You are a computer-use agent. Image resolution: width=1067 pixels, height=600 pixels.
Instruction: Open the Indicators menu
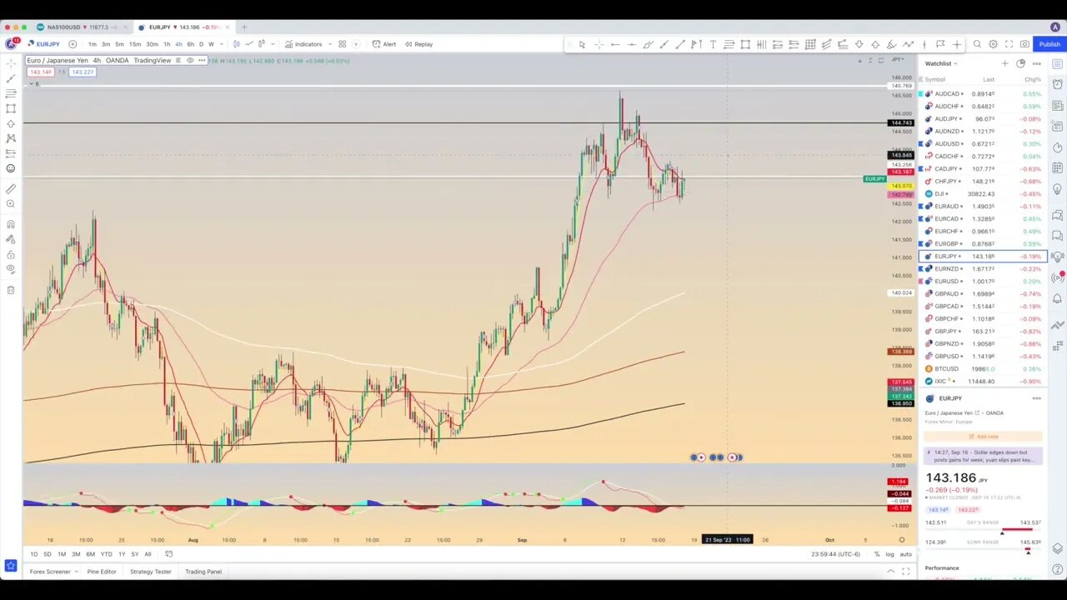tap(303, 44)
